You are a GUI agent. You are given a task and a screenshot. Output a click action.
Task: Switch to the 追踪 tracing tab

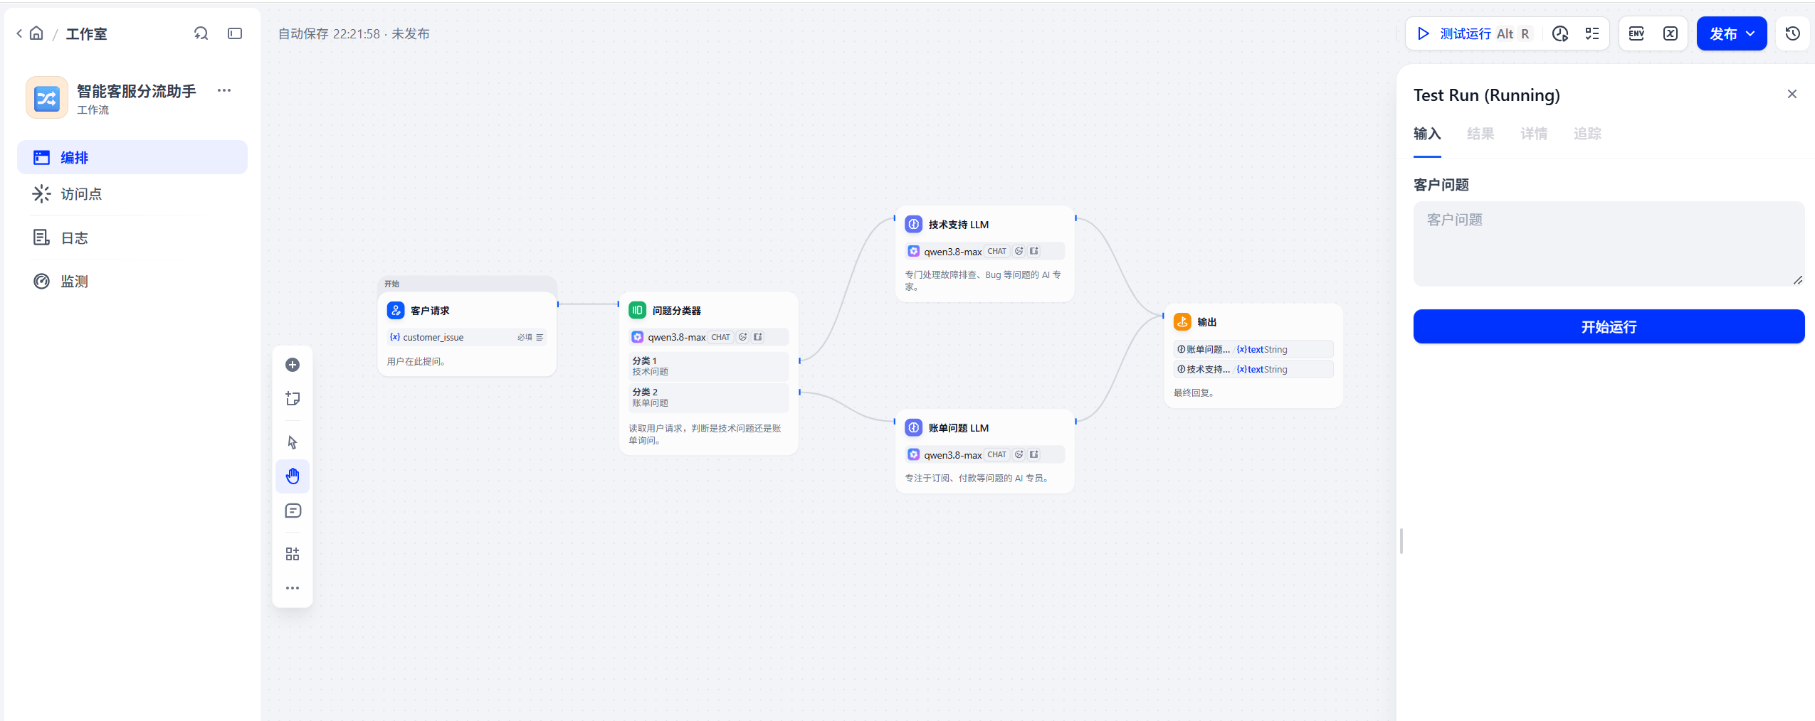click(x=1587, y=134)
